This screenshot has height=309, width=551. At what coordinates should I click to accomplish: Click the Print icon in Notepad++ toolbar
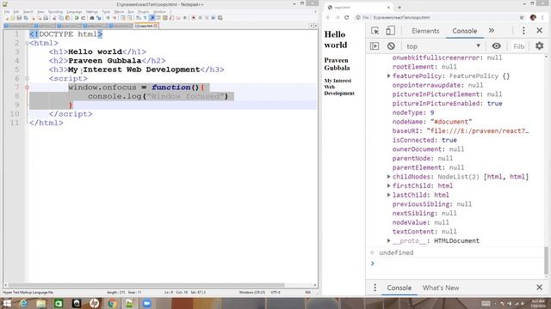click(46, 18)
